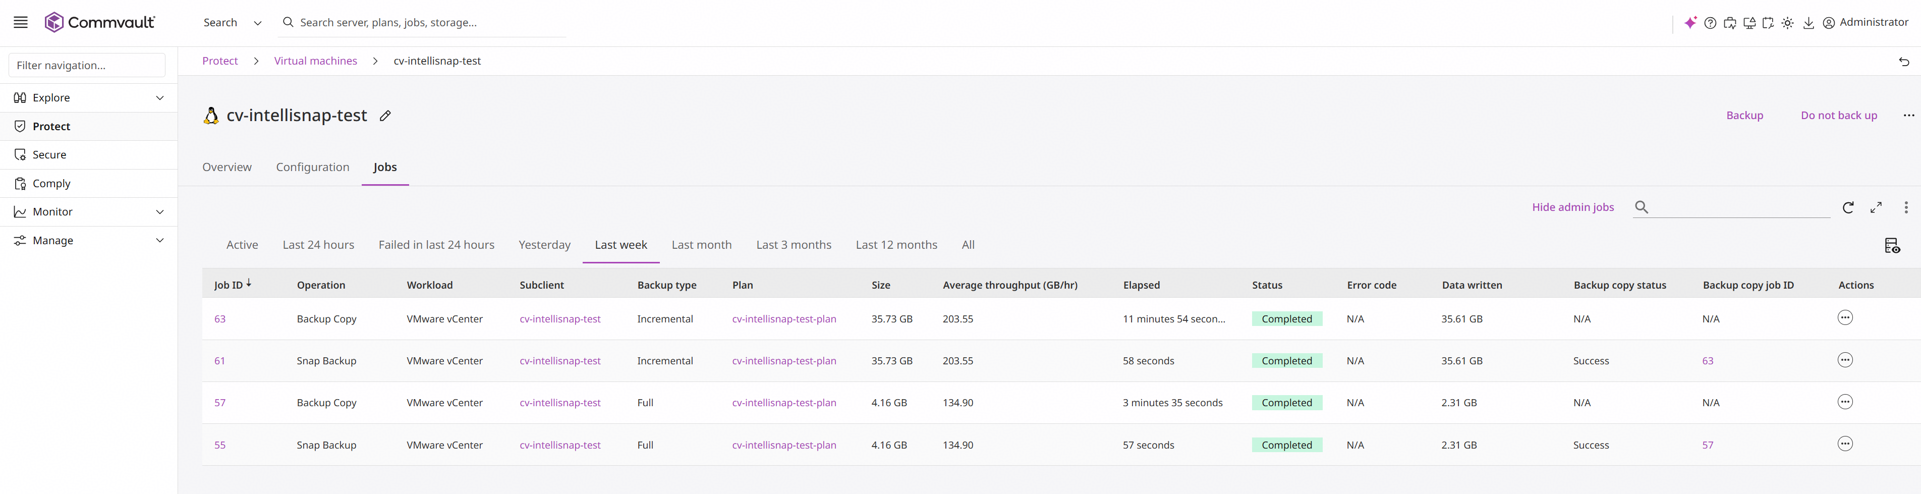Click Completed status for job 61
1921x494 pixels.
1286,360
